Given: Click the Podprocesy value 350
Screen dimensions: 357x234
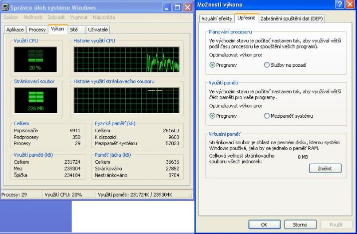Looking at the screenshot, I should pos(76,137).
